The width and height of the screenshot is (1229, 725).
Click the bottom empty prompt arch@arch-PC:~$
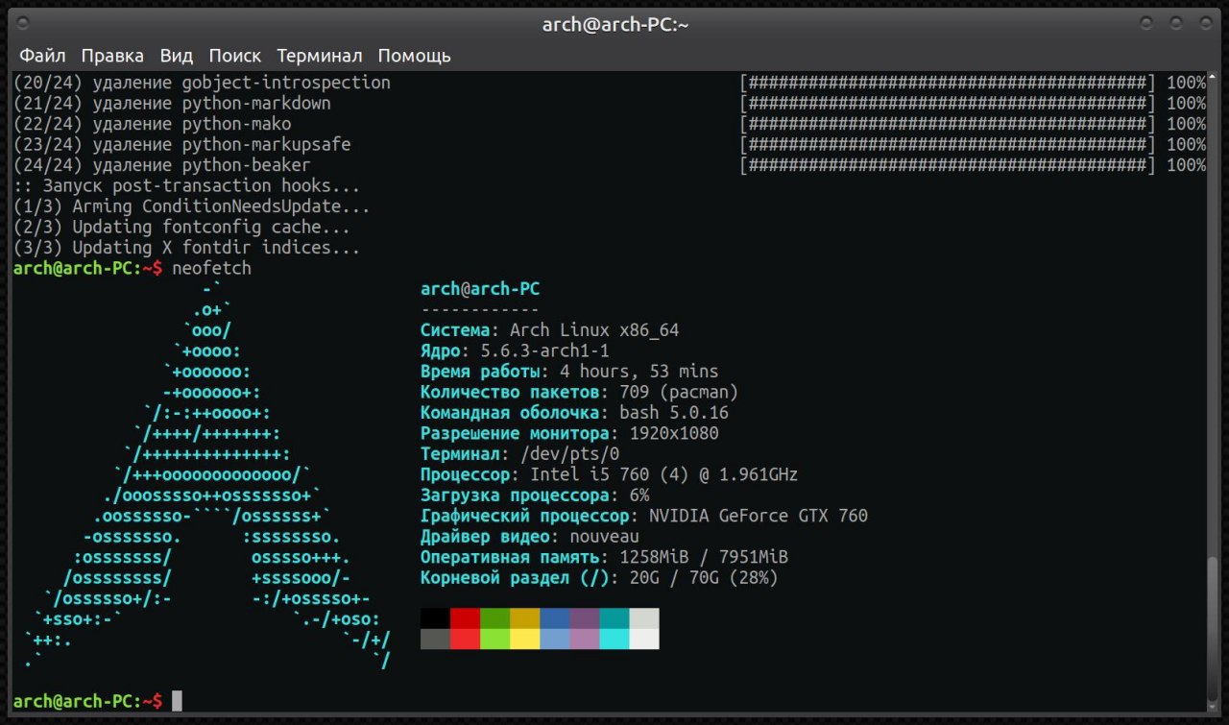(x=87, y=701)
